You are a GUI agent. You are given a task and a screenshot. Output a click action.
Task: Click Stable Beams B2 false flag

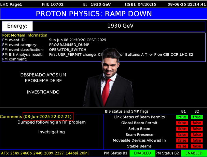pos(197,146)
